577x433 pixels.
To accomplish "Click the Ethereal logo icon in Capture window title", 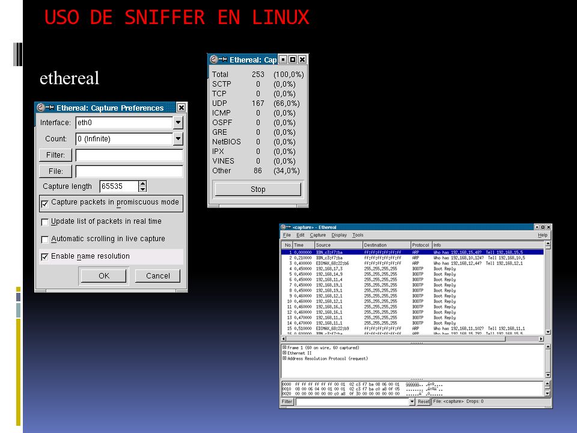I will pos(214,60).
